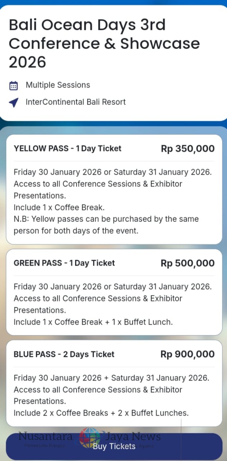Viewport: 227px width, 461px height.
Task: Click the Rp 900,000 price
Action: click(187, 354)
